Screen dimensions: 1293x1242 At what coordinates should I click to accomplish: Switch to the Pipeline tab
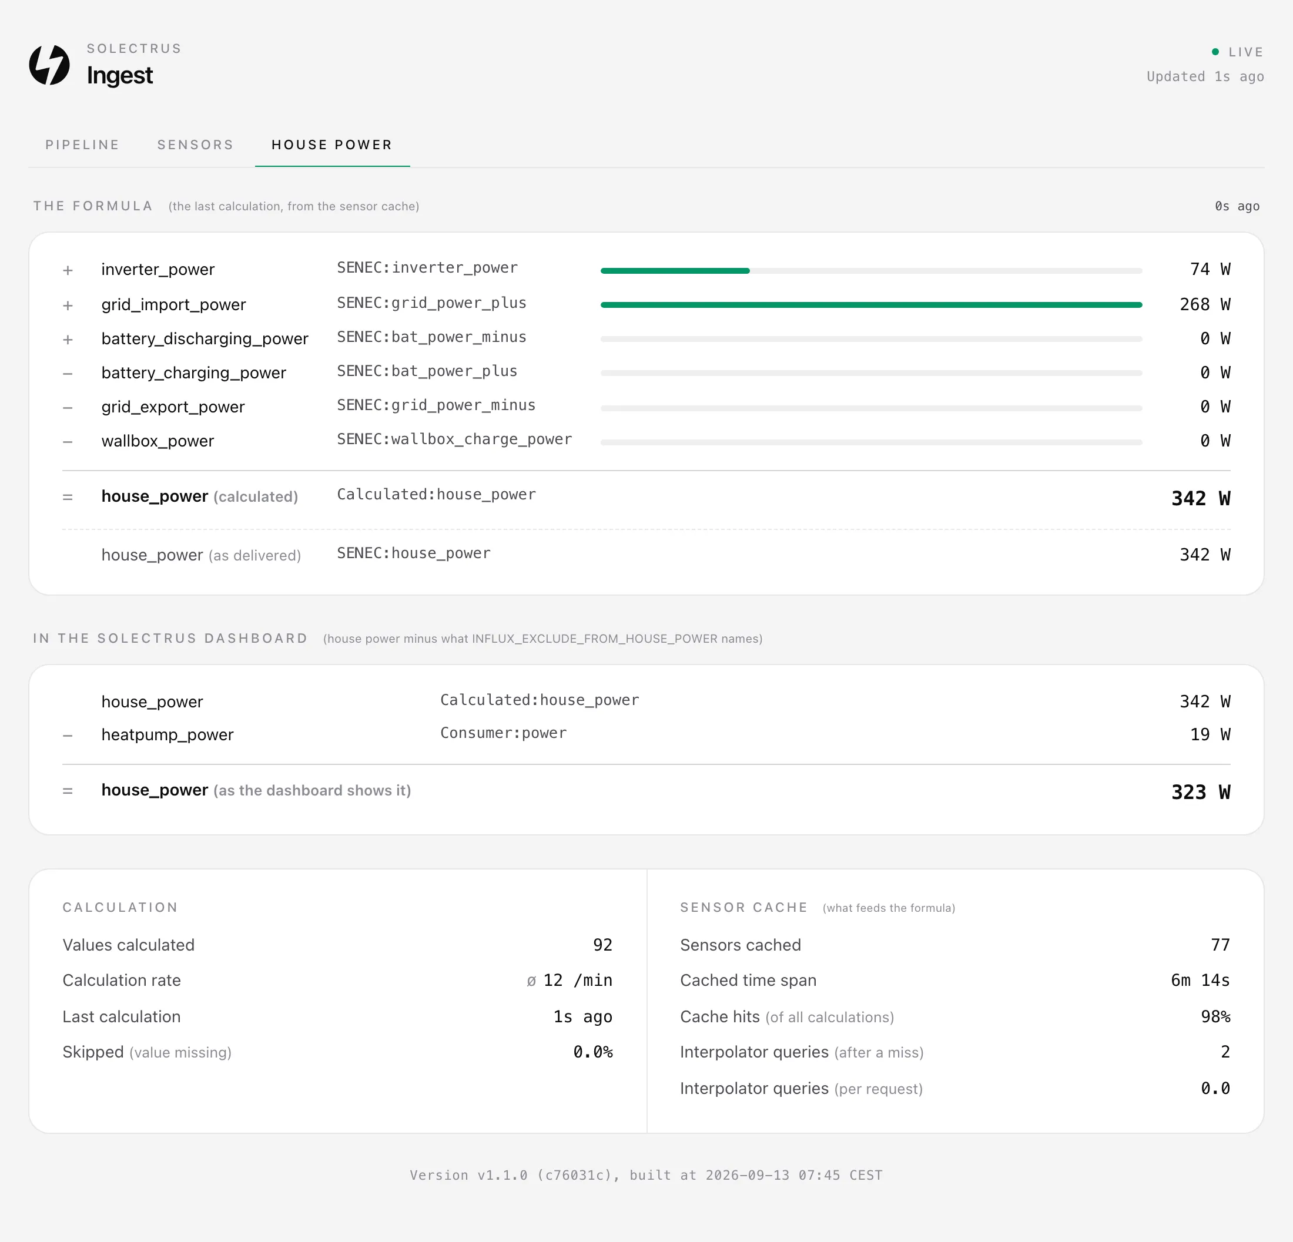[82, 145]
